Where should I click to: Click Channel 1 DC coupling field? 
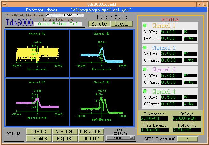190,32
